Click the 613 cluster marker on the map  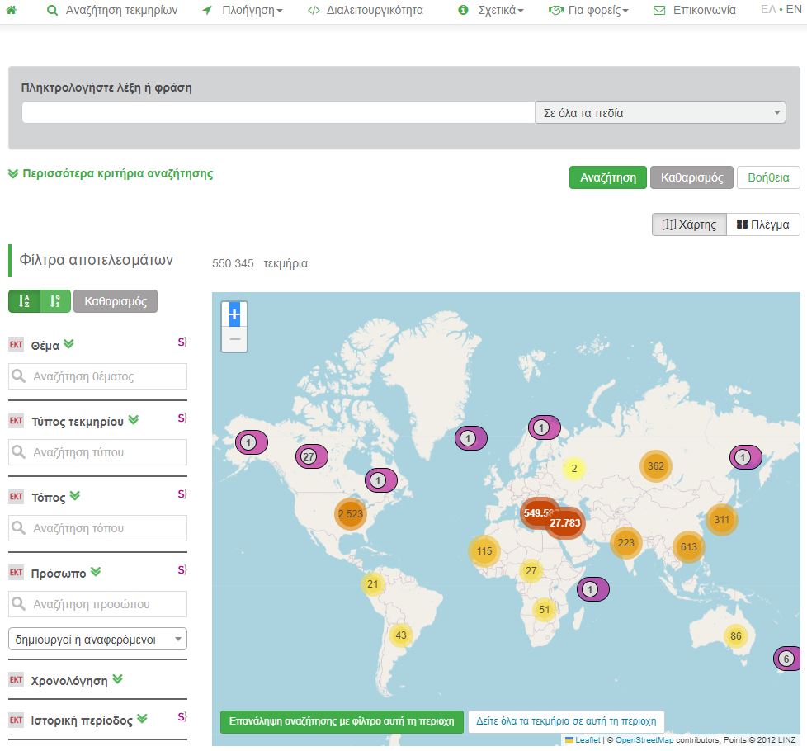[689, 546]
